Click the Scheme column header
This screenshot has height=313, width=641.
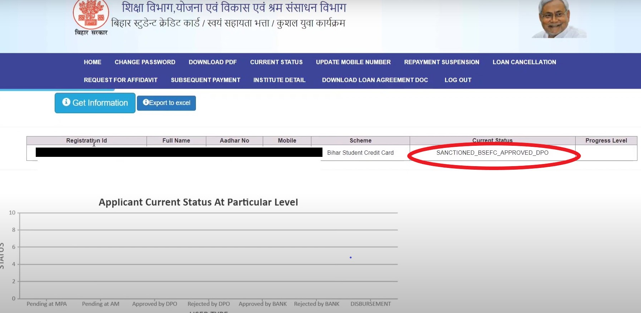pyautogui.click(x=360, y=140)
